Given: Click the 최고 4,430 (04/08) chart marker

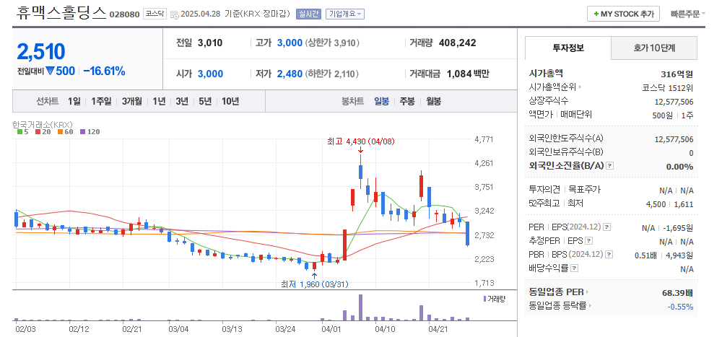Looking at the screenshot, I should [x=360, y=141].
